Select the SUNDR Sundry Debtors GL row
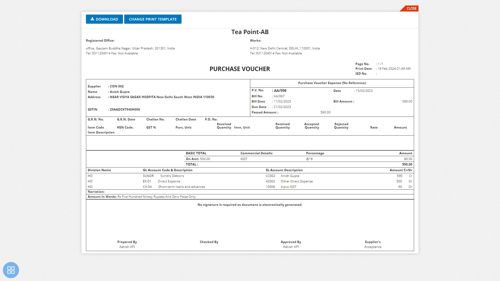500x281 pixels. click(x=163, y=176)
